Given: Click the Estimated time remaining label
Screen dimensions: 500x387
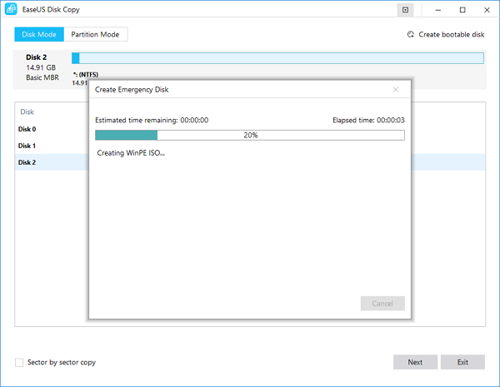Looking at the screenshot, I should pyautogui.click(x=152, y=120).
